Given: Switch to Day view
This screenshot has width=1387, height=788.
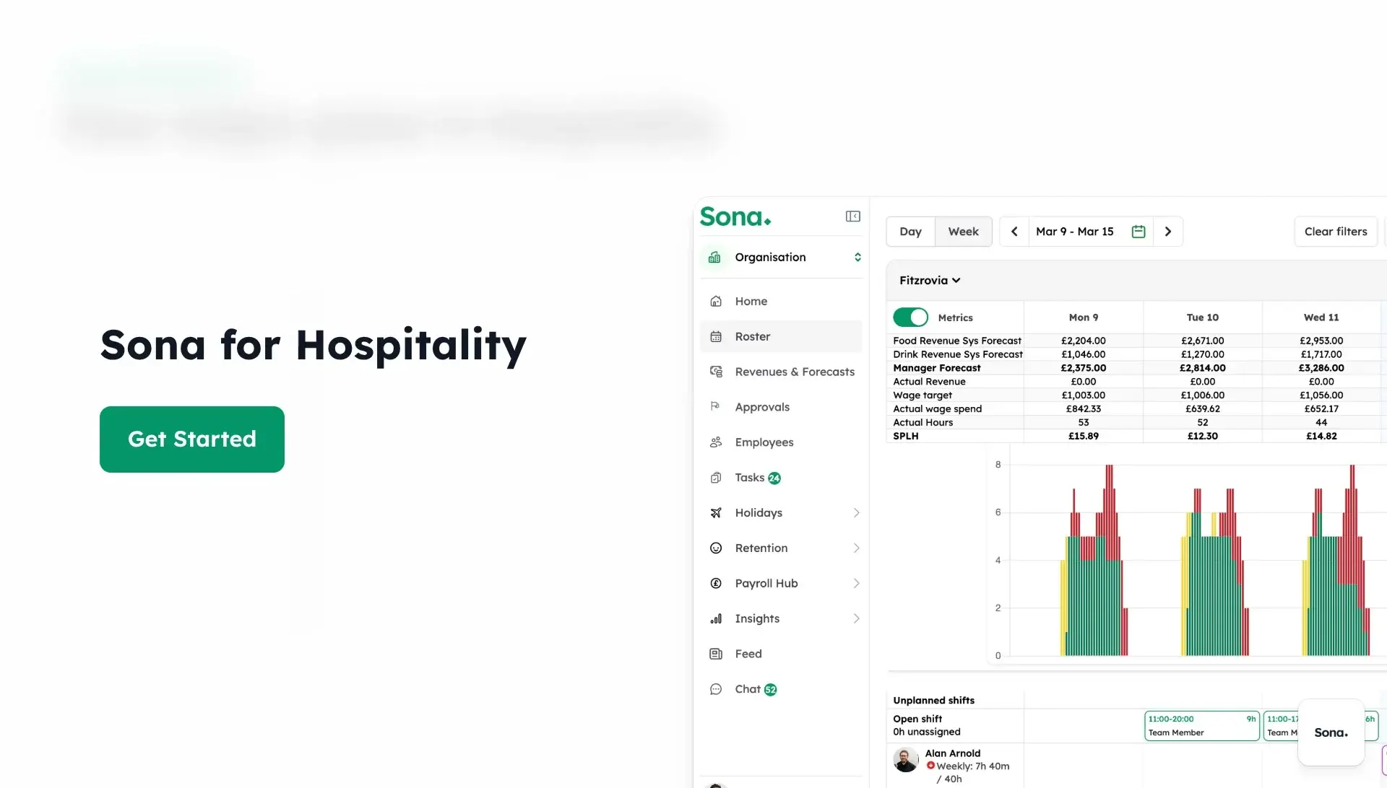Looking at the screenshot, I should coord(910,231).
